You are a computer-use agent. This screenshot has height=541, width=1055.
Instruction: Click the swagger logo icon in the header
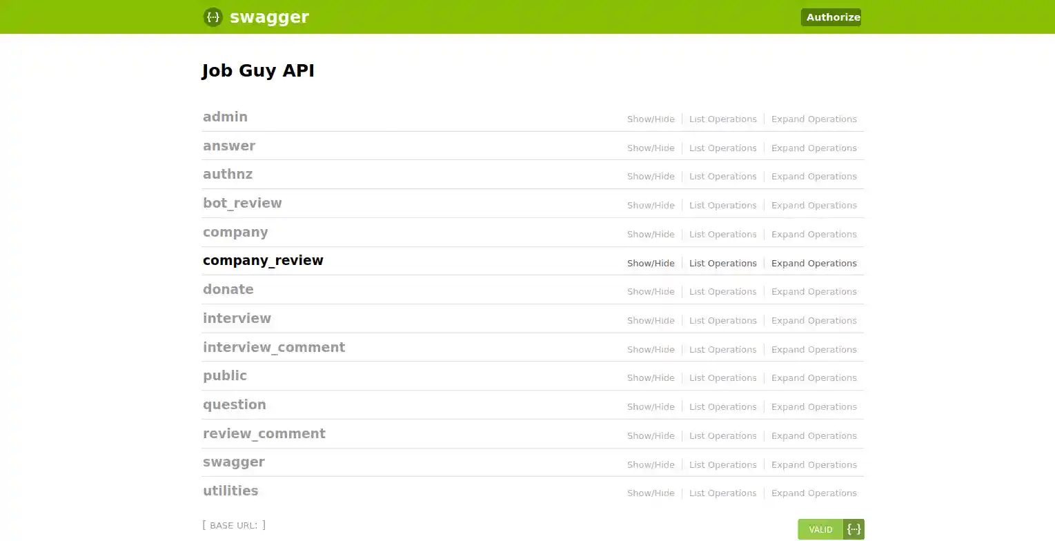(x=213, y=17)
